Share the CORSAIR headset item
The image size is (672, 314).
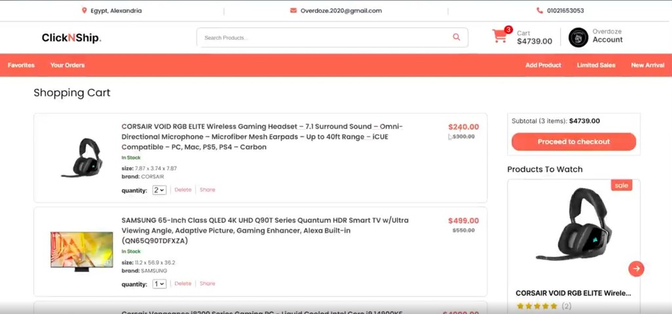point(207,189)
